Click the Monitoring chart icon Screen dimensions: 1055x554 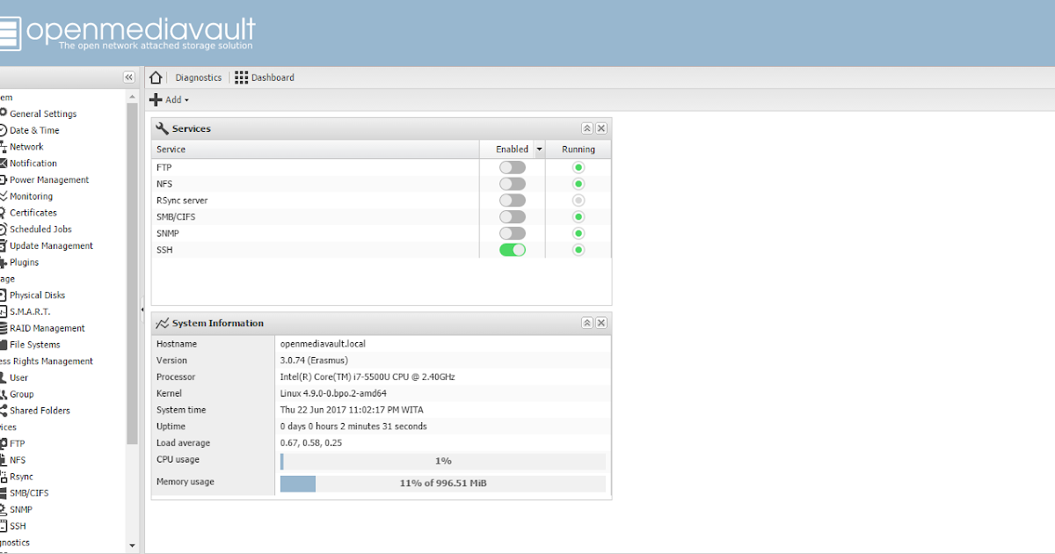3,196
